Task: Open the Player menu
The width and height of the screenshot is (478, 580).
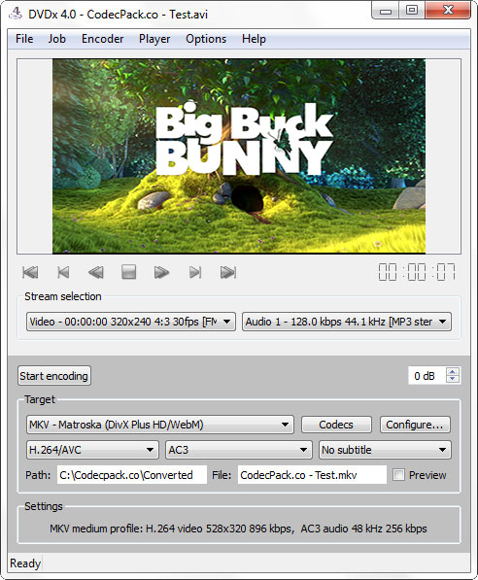Action: pos(154,39)
